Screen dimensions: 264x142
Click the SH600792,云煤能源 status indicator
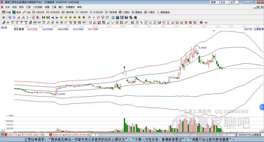pyautogui.click(x=250, y=135)
